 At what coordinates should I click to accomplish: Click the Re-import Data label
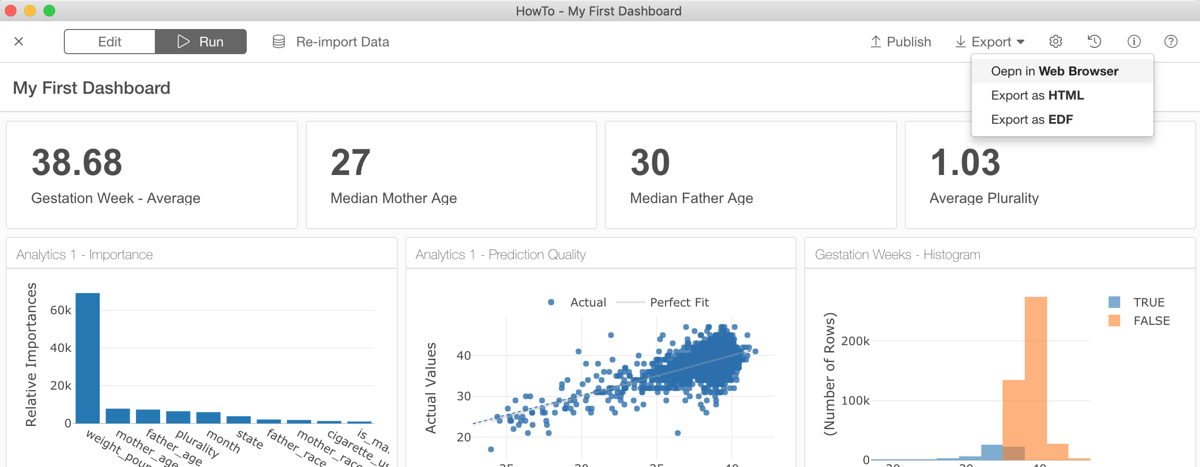coord(343,42)
